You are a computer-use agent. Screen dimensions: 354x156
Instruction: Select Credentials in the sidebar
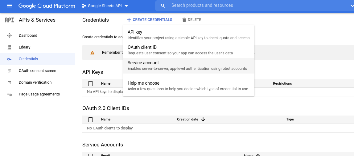coord(38,59)
